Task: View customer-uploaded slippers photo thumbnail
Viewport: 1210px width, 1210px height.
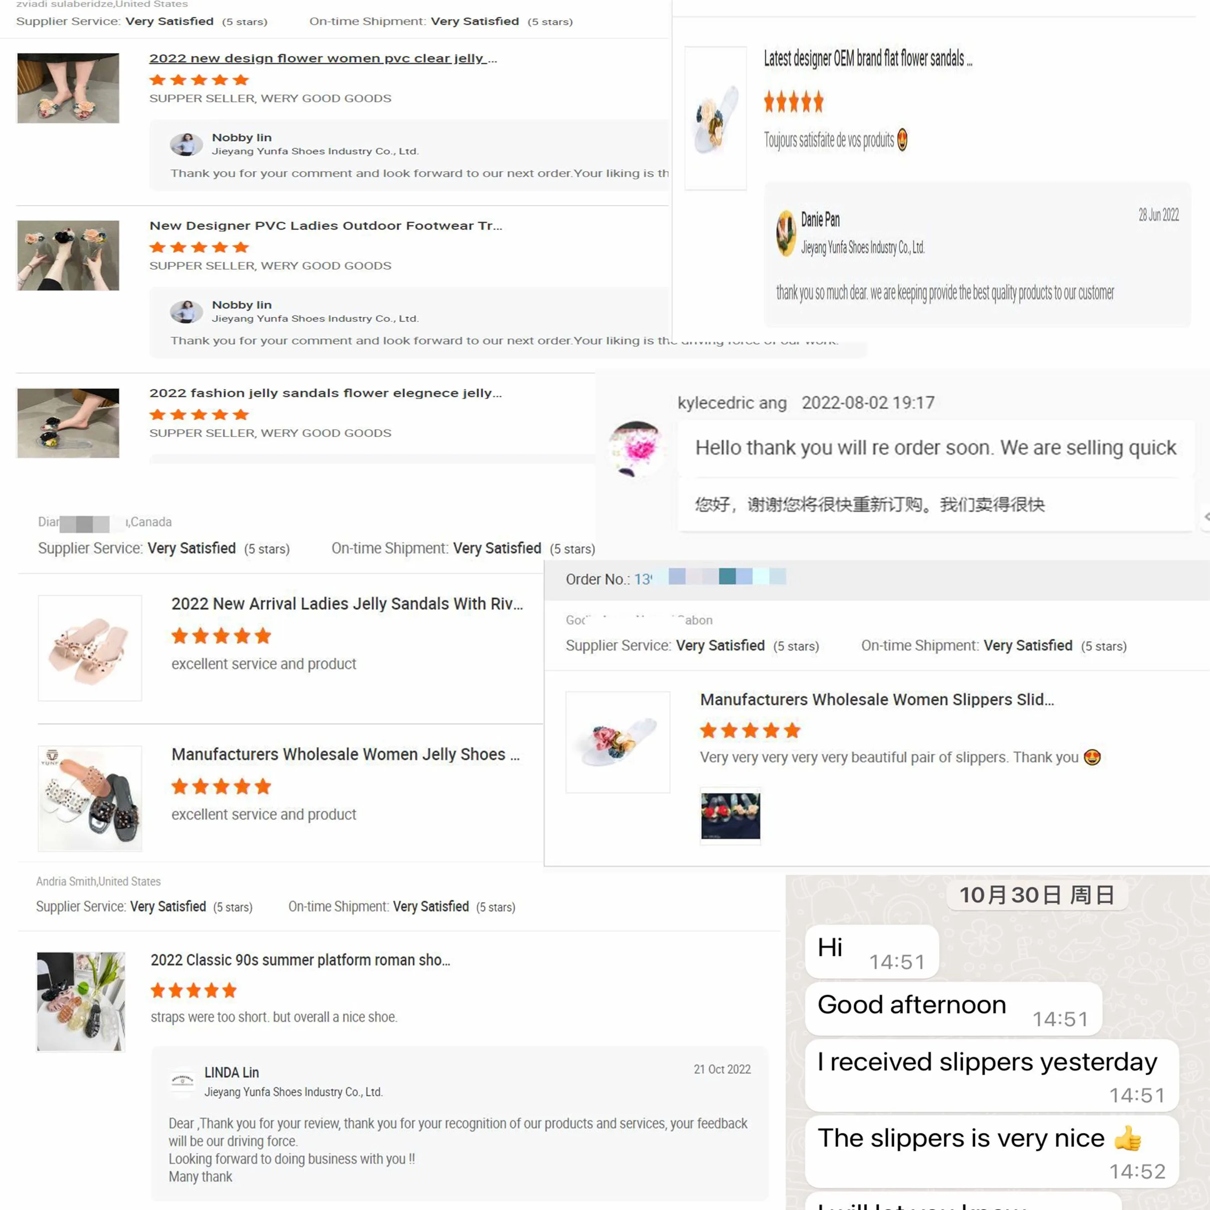Action: 730,816
